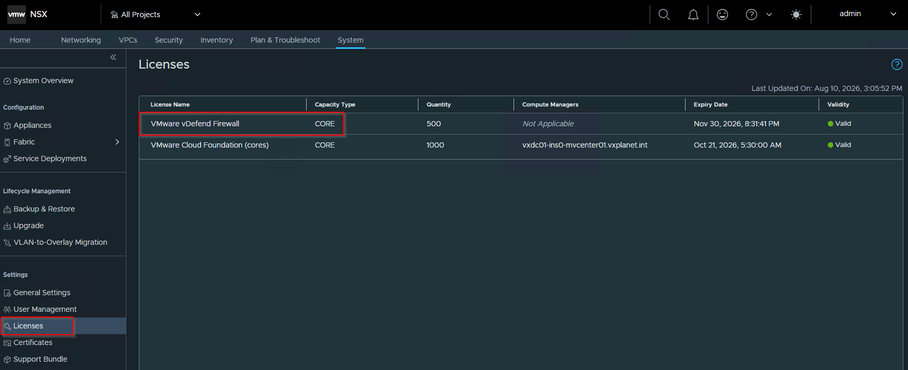
Task: Click vxdc01-ins0-mvcenter01.vxplanet.int compute manager
Action: [585, 145]
